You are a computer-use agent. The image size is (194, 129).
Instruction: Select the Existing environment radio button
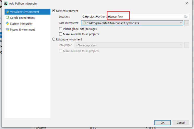coord(54,39)
